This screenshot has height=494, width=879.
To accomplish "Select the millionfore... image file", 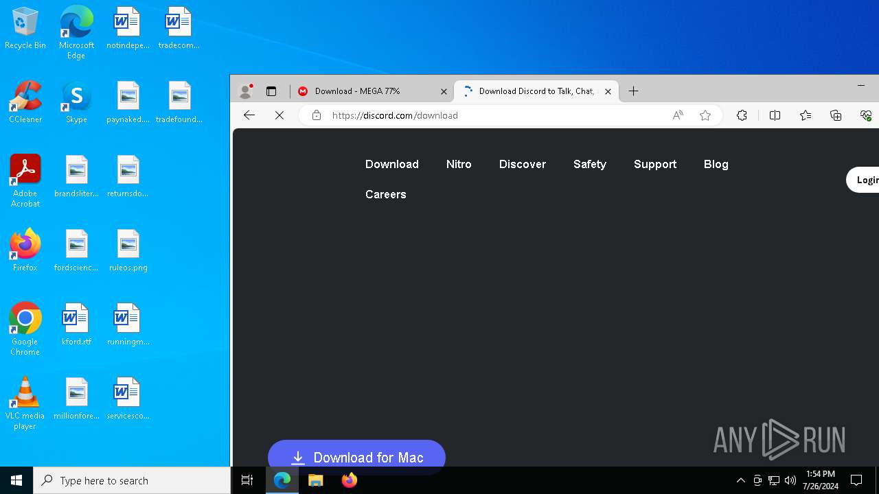I will click(76, 399).
